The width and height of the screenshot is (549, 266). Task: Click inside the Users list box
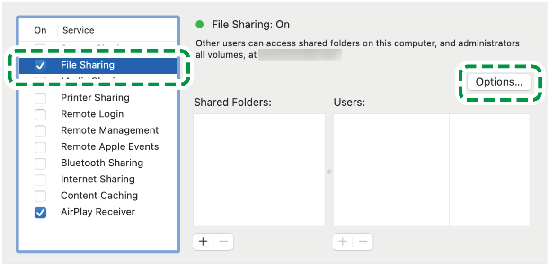[390, 170]
